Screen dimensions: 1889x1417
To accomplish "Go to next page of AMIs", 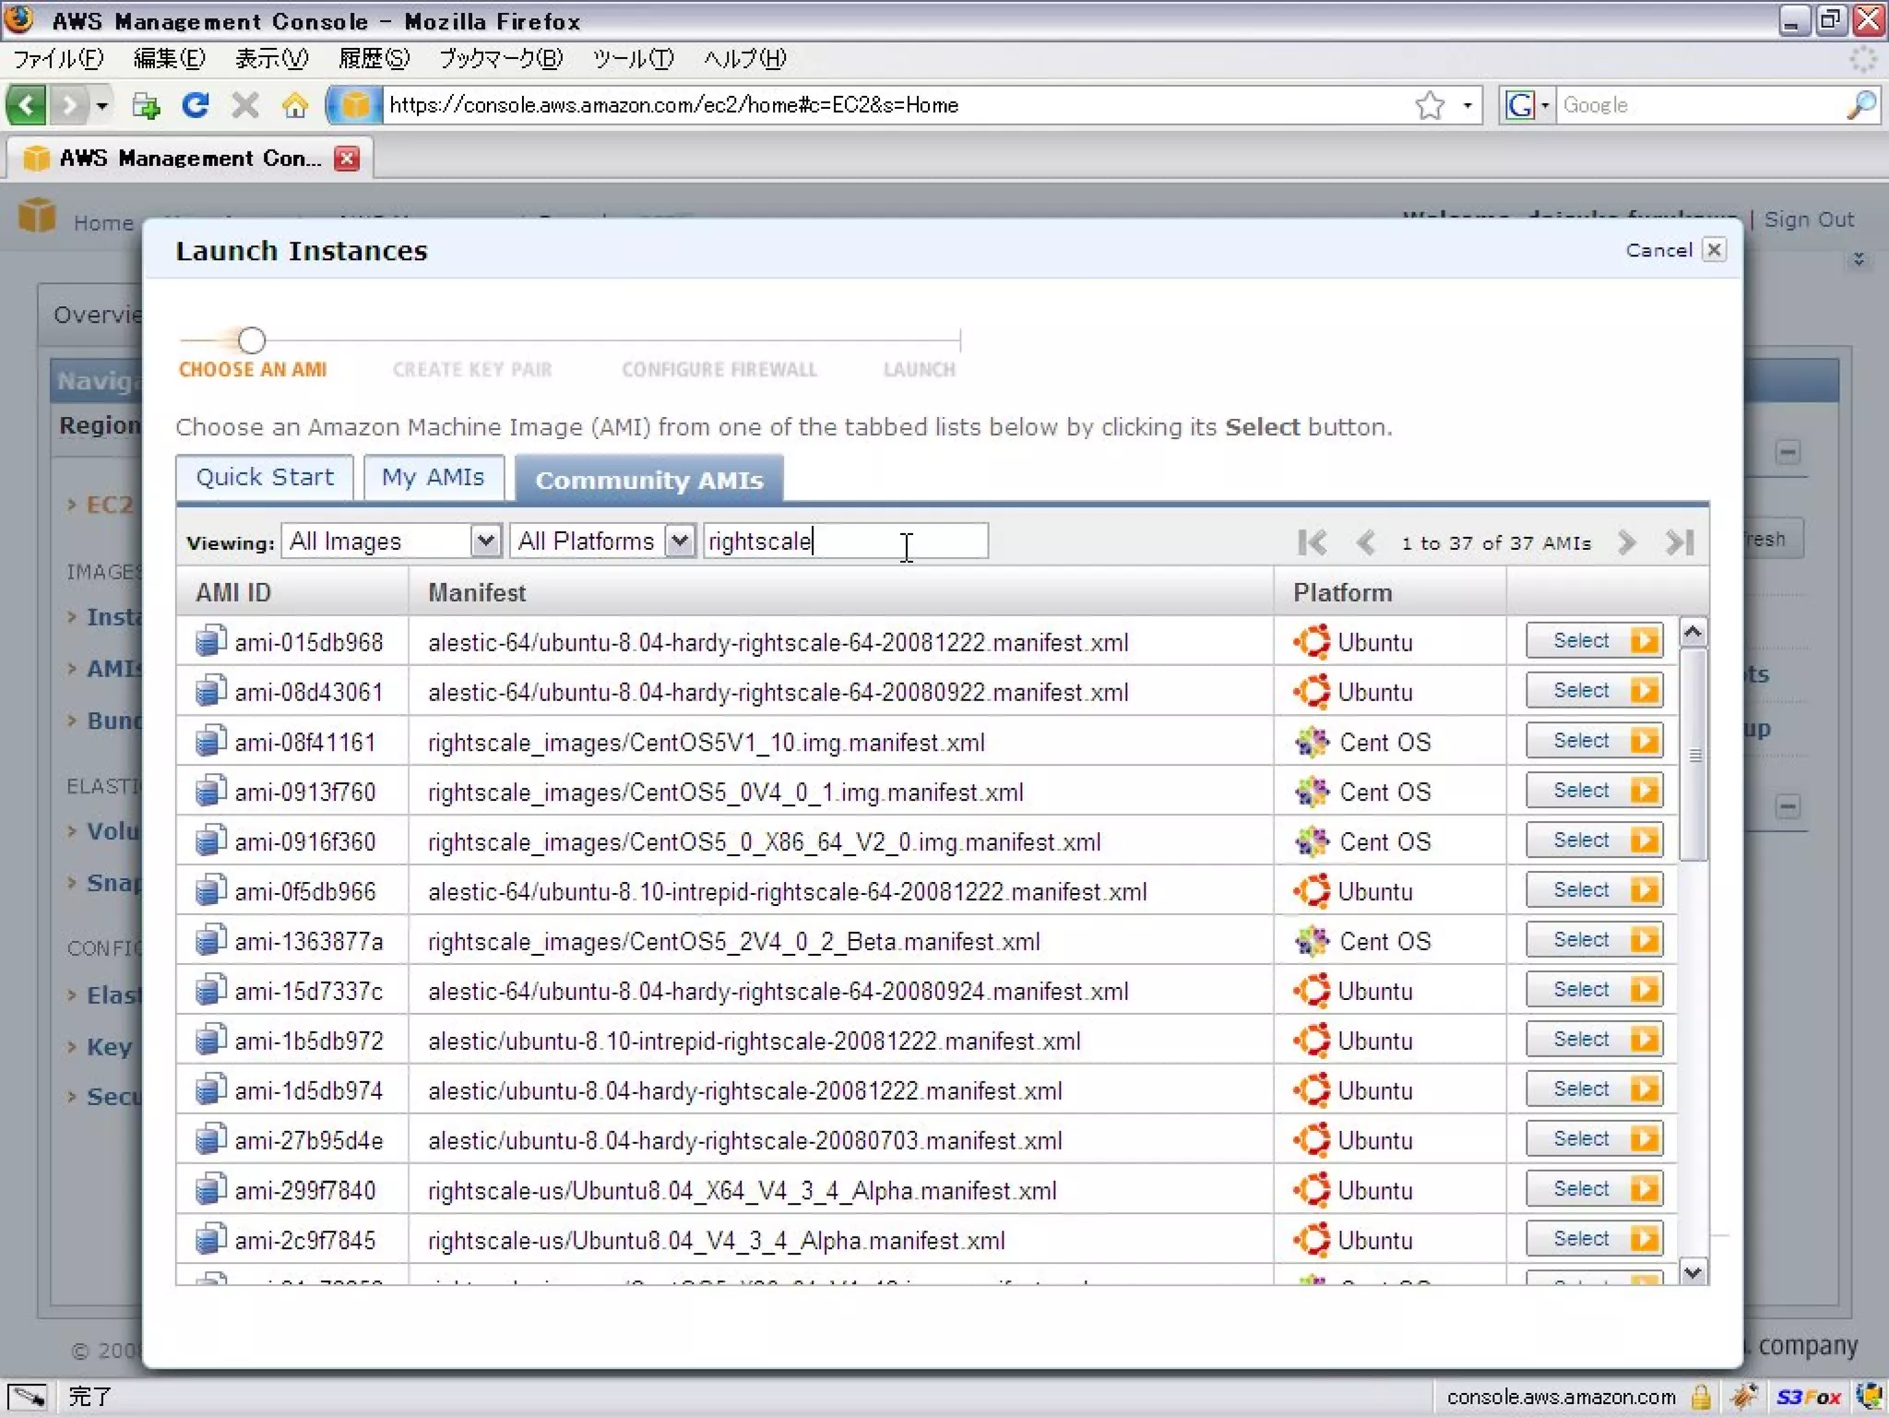I will pyautogui.click(x=1626, y=542).
